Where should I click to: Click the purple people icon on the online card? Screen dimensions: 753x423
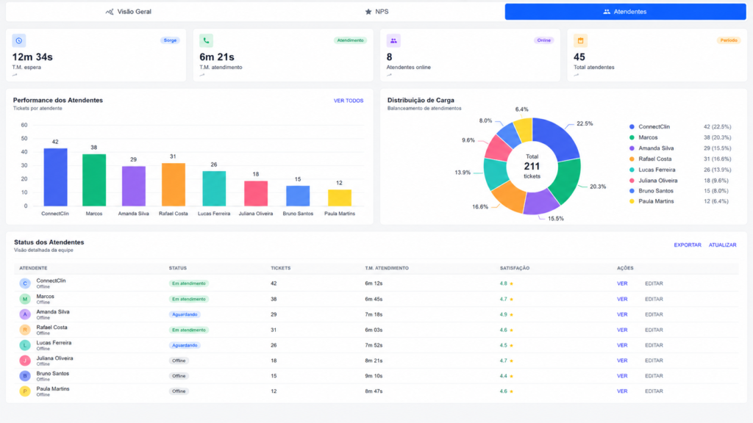(x=393, y=41)
